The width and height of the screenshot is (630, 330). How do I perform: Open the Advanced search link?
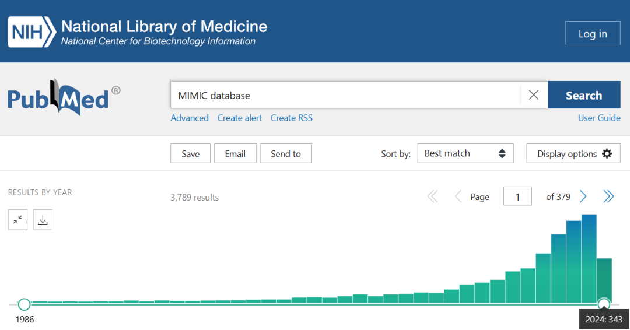coord(190,118)
